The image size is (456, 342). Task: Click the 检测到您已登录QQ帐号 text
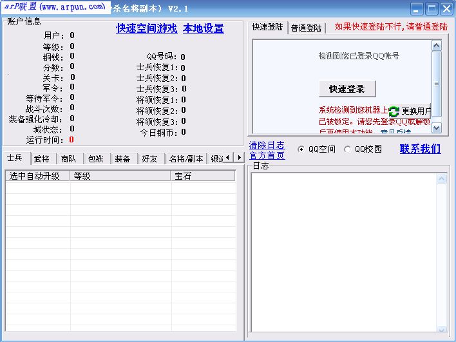[359, 56]
